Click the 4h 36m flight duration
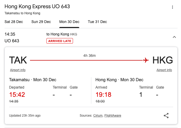 (89, 56)
